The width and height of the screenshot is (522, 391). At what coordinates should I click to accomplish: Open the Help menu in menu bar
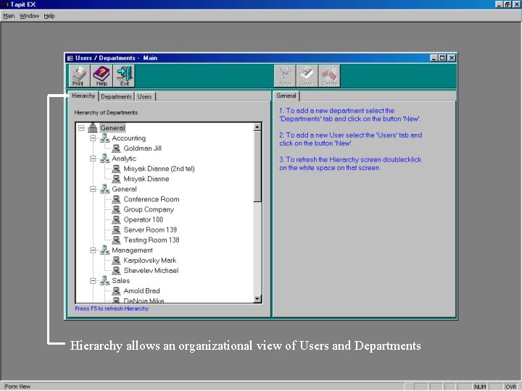click(49, 16)
